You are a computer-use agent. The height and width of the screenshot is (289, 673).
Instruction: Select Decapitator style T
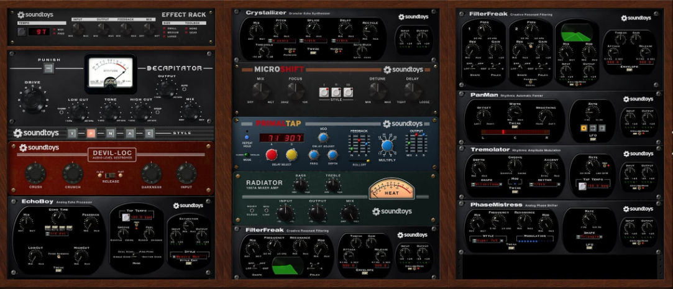72,133
